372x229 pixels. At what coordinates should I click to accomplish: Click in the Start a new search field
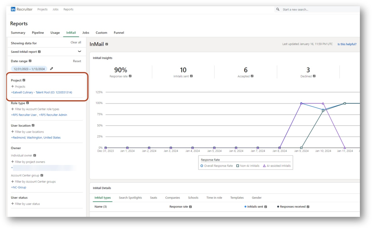[x=317, y=10]
